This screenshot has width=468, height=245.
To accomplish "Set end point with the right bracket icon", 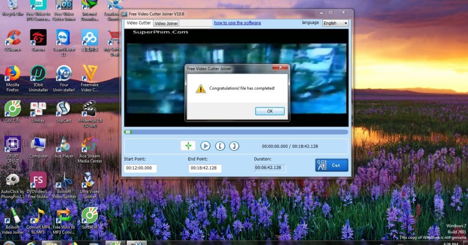I will pos(234,146).
